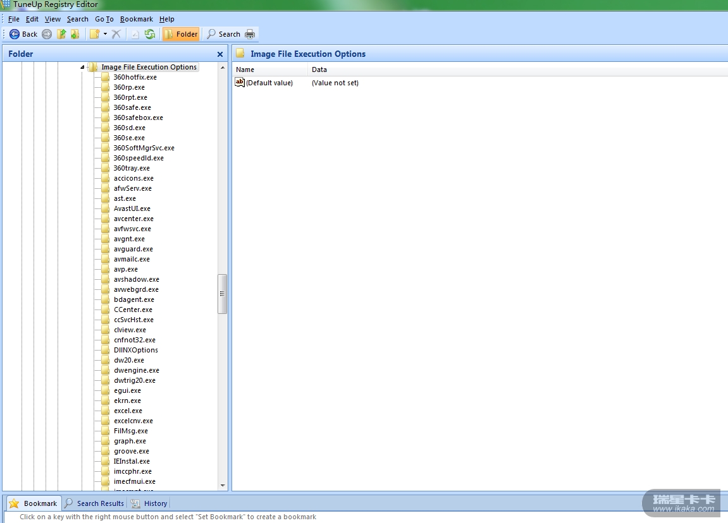Viewport: 728px width, 523px height.
Task: Open Search from the toolbar magnifier
Action: (x=223, y=34)
